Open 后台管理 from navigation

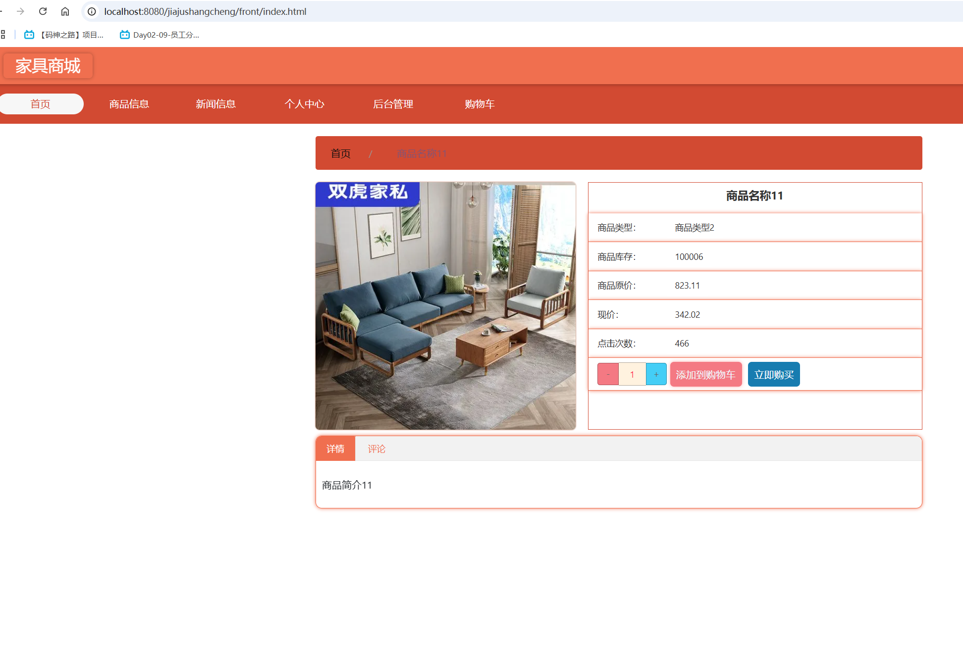pyautogui.click(x=393, y=104)
